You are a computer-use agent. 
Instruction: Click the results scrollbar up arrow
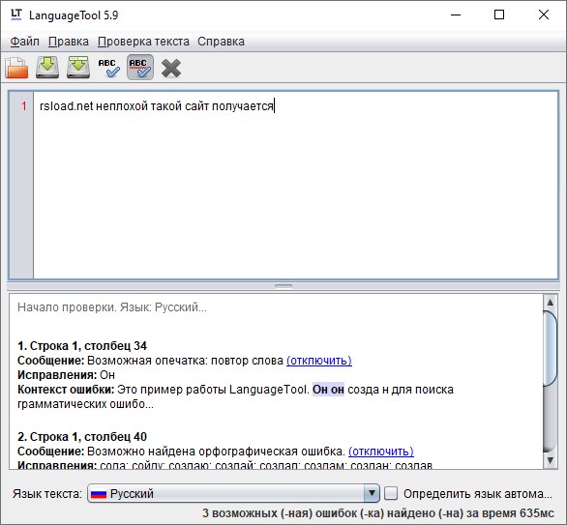click(x=551, y=303)
